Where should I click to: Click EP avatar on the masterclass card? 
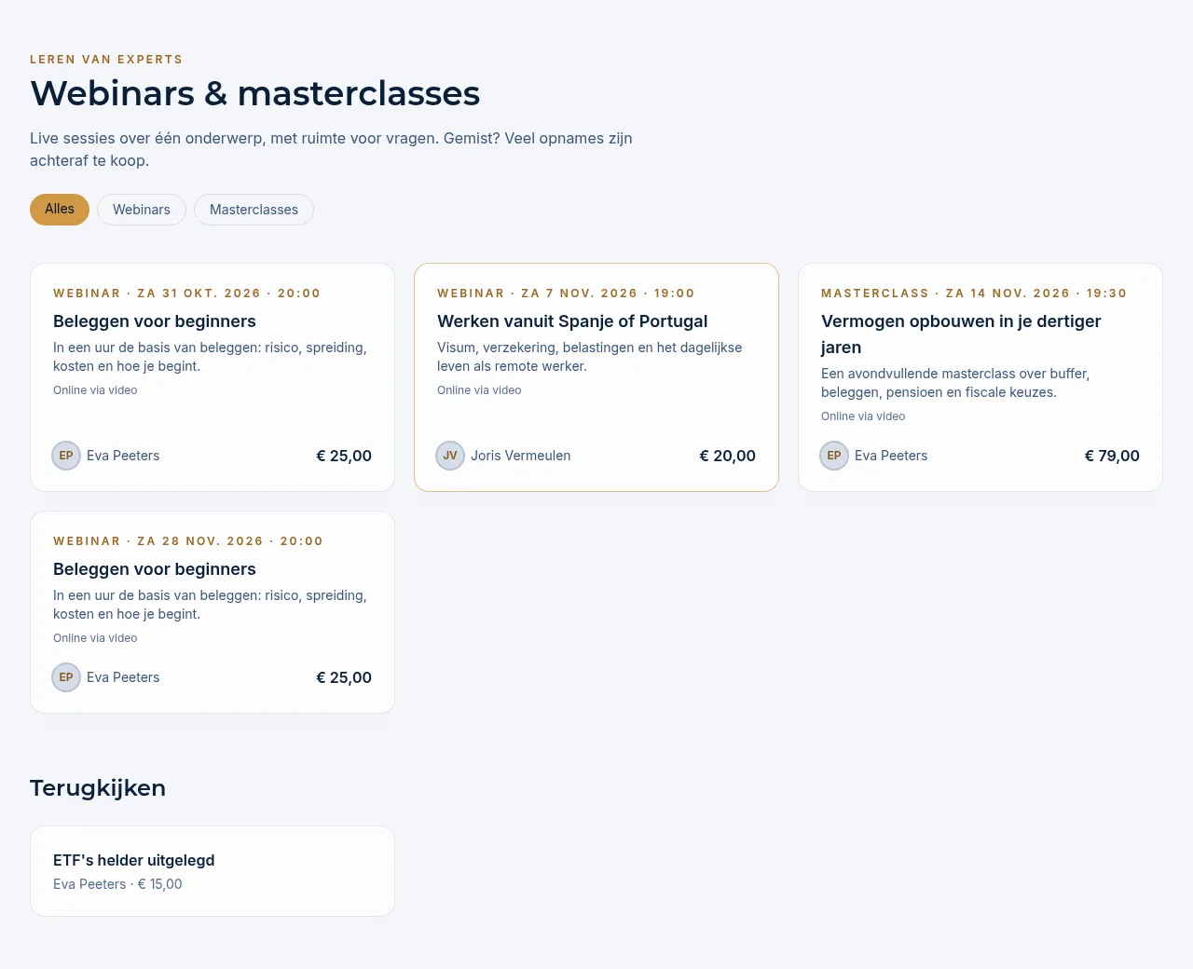click(x=834, y=456)
